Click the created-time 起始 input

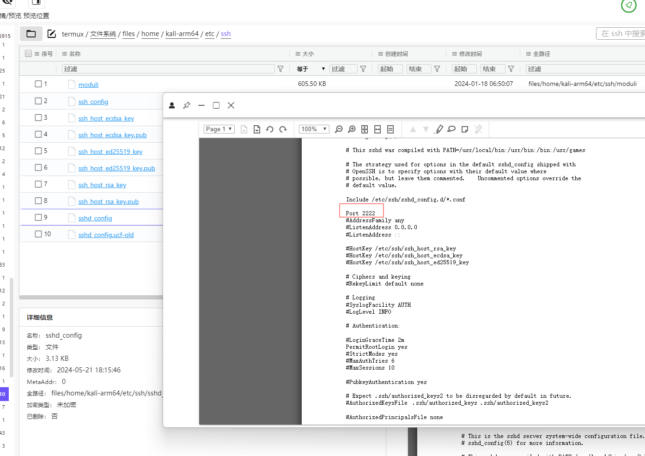coord(391,69)
